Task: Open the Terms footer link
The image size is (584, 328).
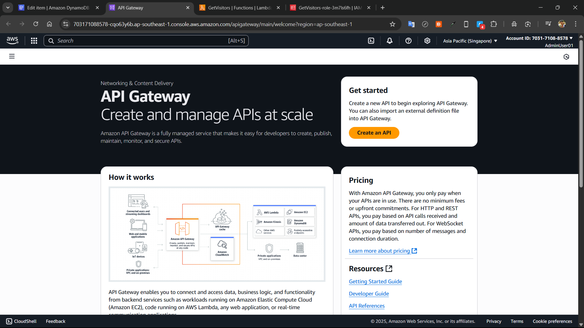Action: [x=517, y=321]
